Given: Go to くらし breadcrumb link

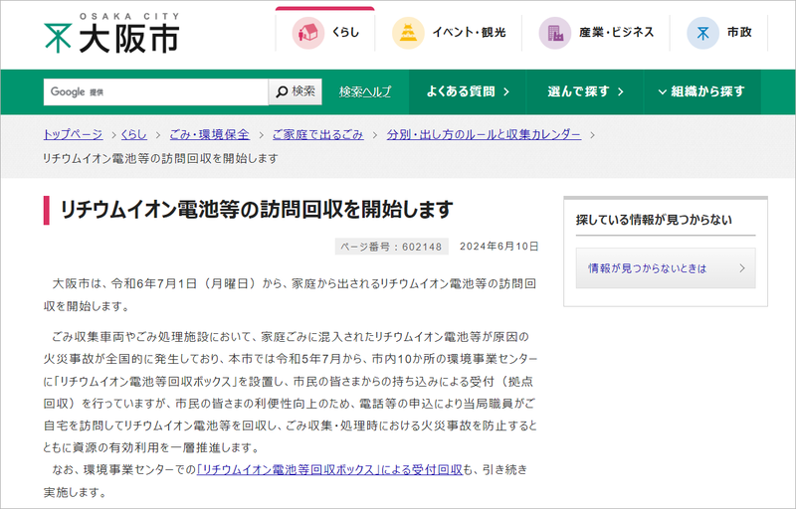Looking at the screenshot, I should [134, 134].
